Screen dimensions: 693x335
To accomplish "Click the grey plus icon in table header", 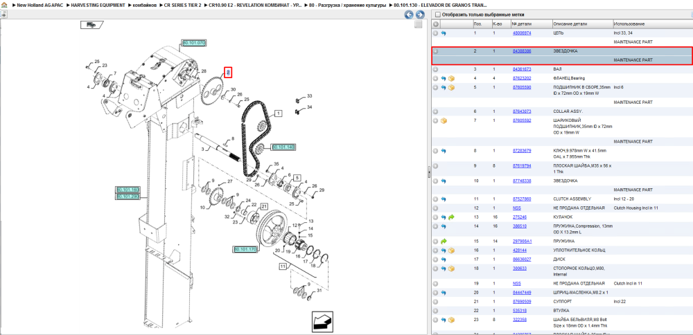I will (x=436, y=24).
